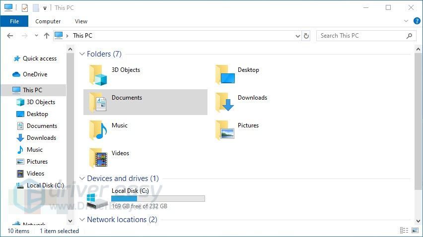This screenshot has height=237, width=423.
Task: Click the Downloads folder label in main pane
Action: coord(252,98)
